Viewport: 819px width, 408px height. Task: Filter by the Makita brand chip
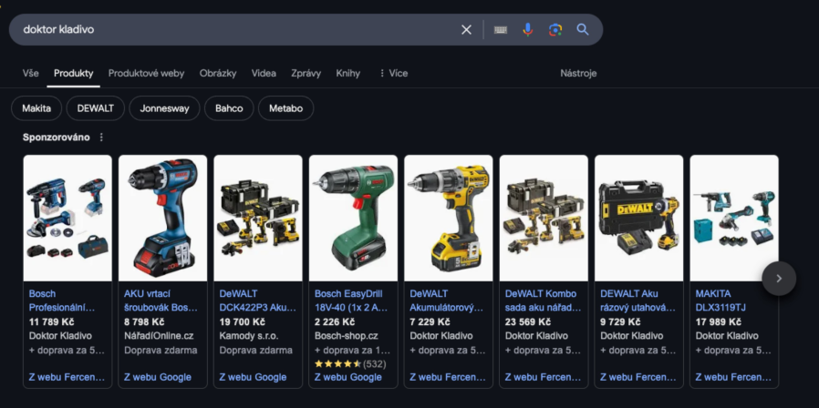coord(36,108)
